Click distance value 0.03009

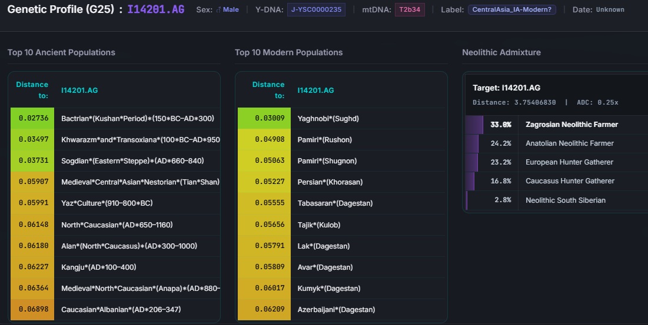point(270,118)
